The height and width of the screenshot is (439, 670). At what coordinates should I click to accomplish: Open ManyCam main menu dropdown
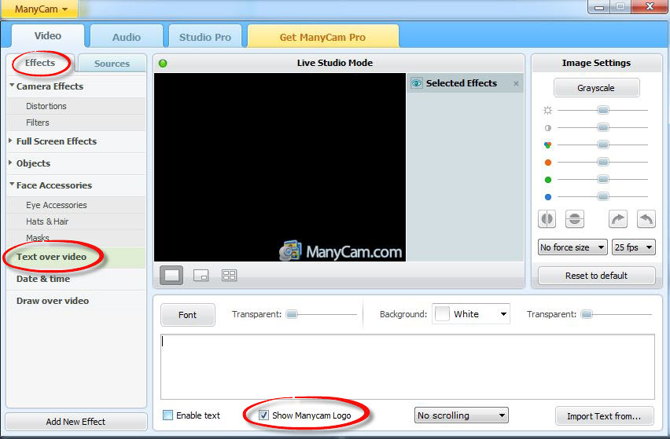41,9
